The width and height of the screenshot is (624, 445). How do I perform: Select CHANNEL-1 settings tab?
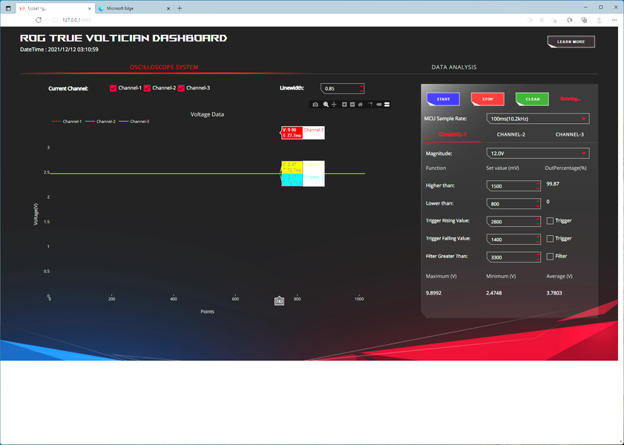click(452, 134)
